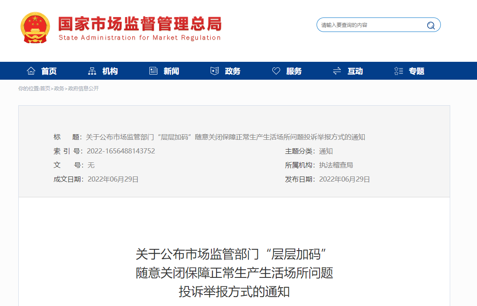Image resolution: width=477 pixels, height=306 pixels.
Task: Click the magnifier icon in the search box
Action: 431,25
